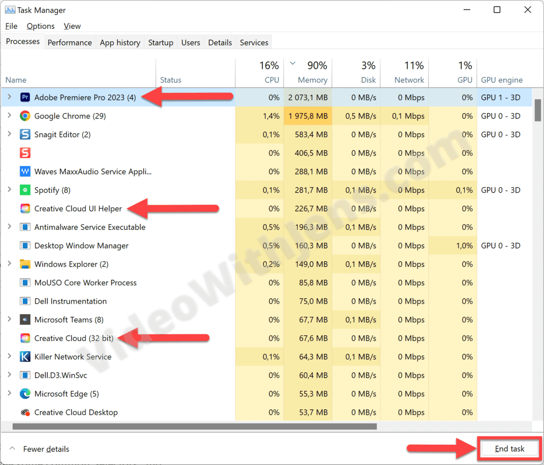Image resolution: width=544 pixels, height=465 pixels.
Task: Sort by the GPU engine column header
Action: [x=505, y=73]
